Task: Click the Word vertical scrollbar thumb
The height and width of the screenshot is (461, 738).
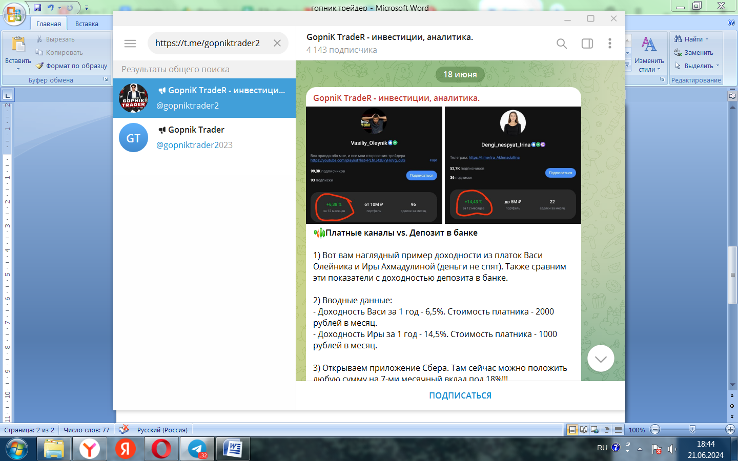Action: tap(732, 275)
